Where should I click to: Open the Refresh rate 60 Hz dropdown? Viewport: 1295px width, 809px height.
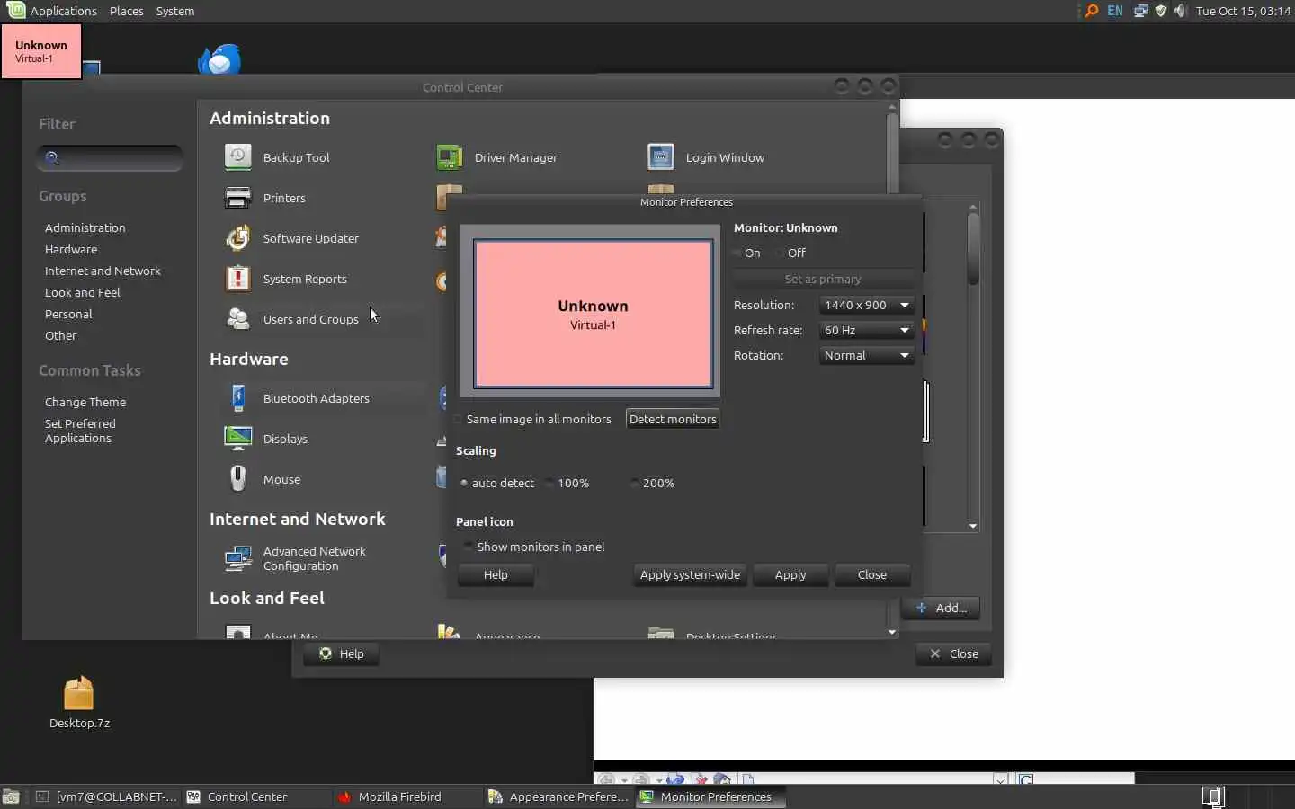tap(867, 330)
